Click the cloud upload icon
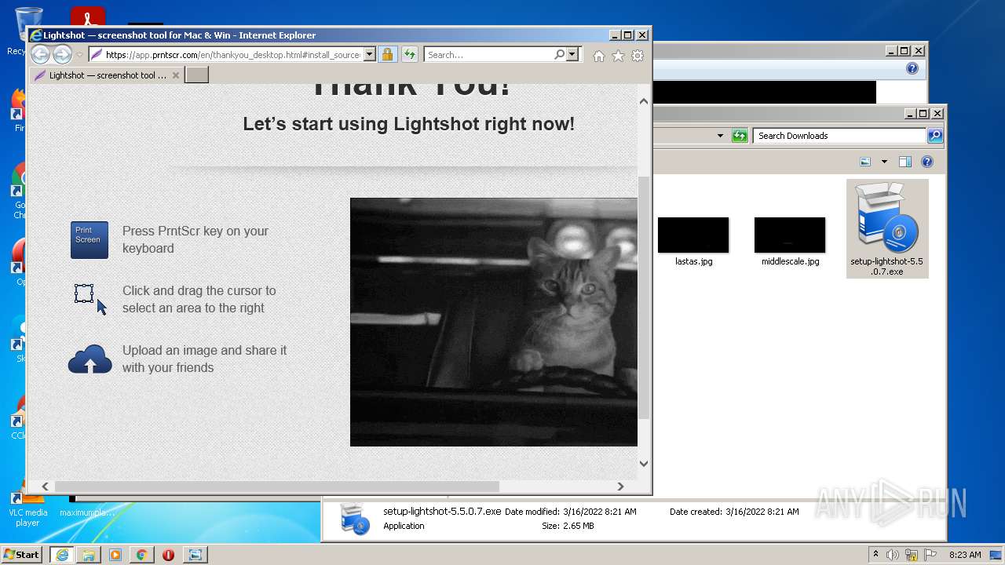The height and width of the screenshot is (565, 1005). pyautogui.click(x=90, y=359)
